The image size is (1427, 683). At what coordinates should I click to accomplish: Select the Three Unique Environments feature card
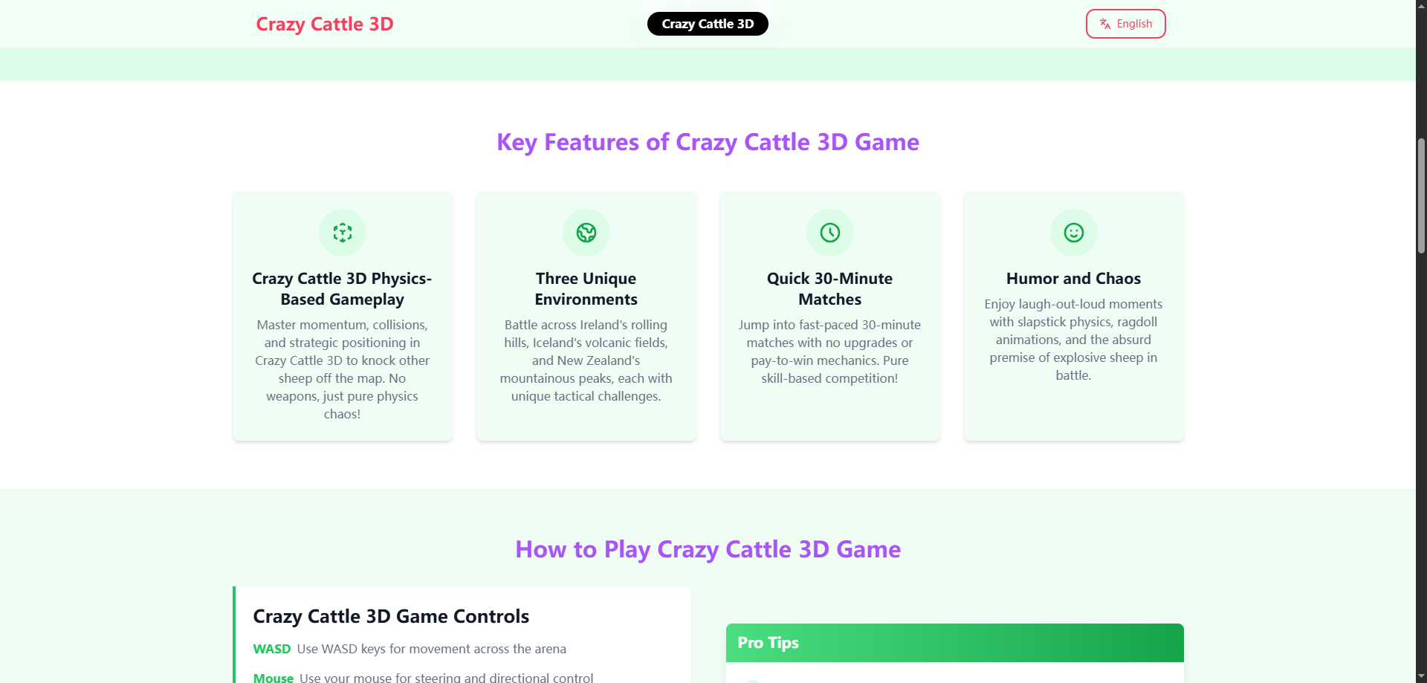click(586, 315)
